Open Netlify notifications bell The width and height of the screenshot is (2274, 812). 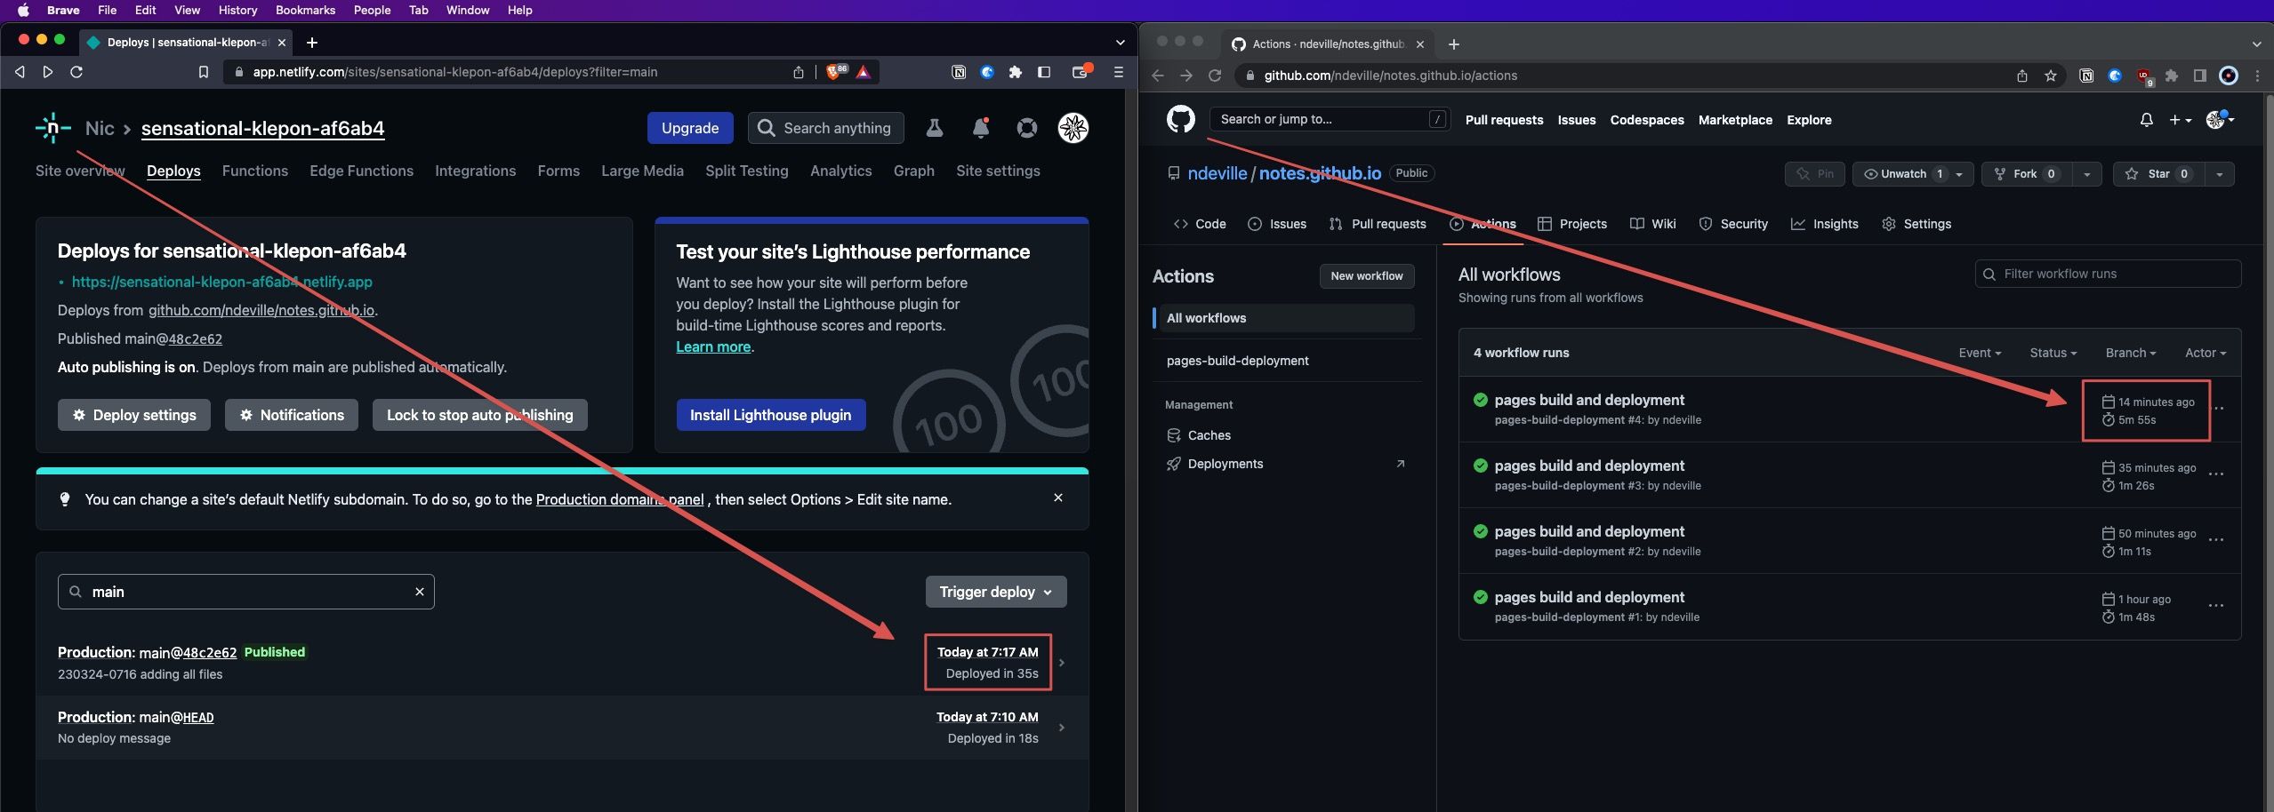981,128
